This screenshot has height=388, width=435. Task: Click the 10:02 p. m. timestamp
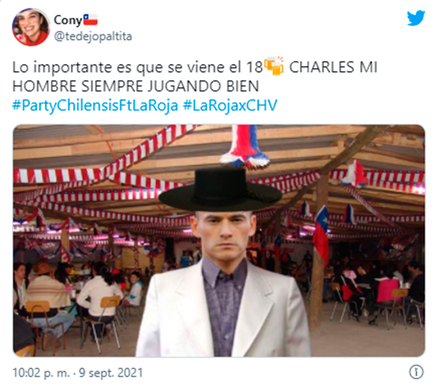41,373
